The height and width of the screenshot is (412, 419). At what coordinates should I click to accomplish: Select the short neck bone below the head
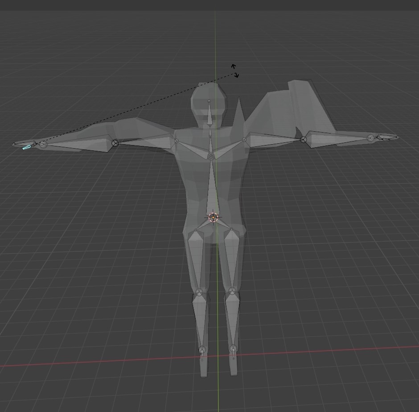point(210,131)
